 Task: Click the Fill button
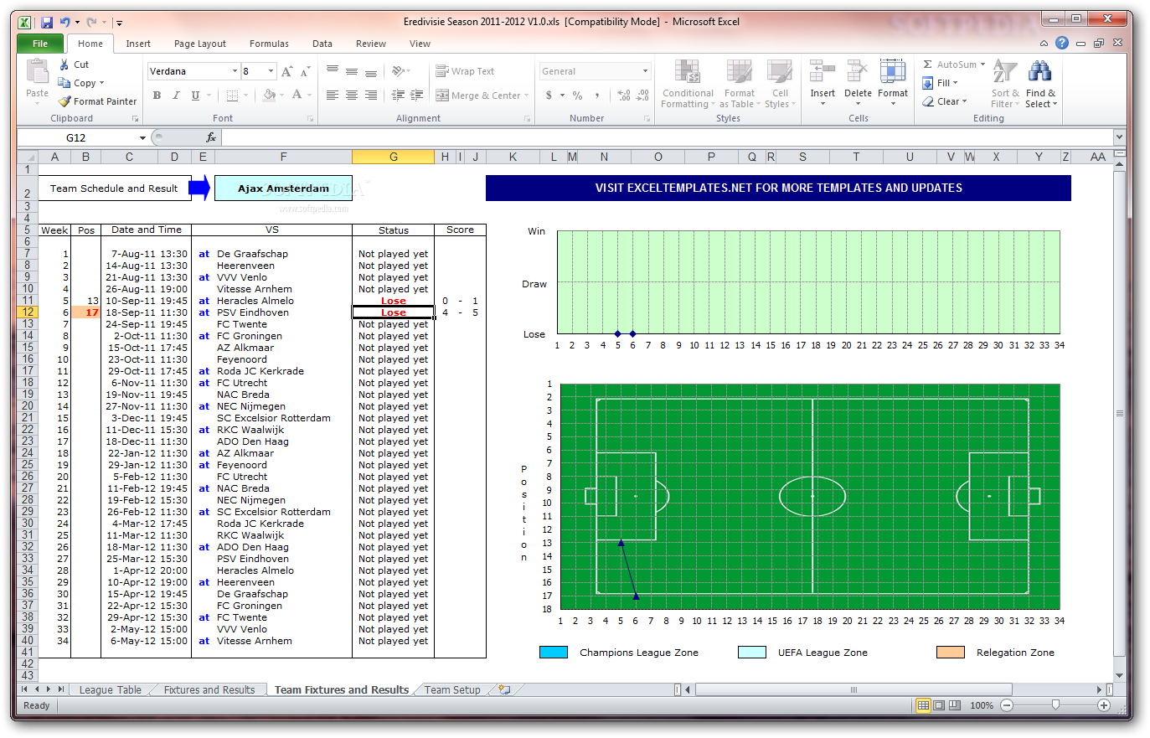[x=940, y=83]
